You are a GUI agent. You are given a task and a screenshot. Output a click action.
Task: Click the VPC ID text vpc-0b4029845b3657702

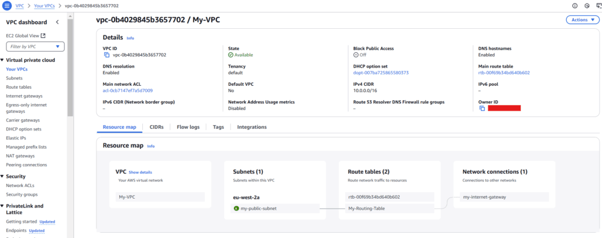(139, 55)
